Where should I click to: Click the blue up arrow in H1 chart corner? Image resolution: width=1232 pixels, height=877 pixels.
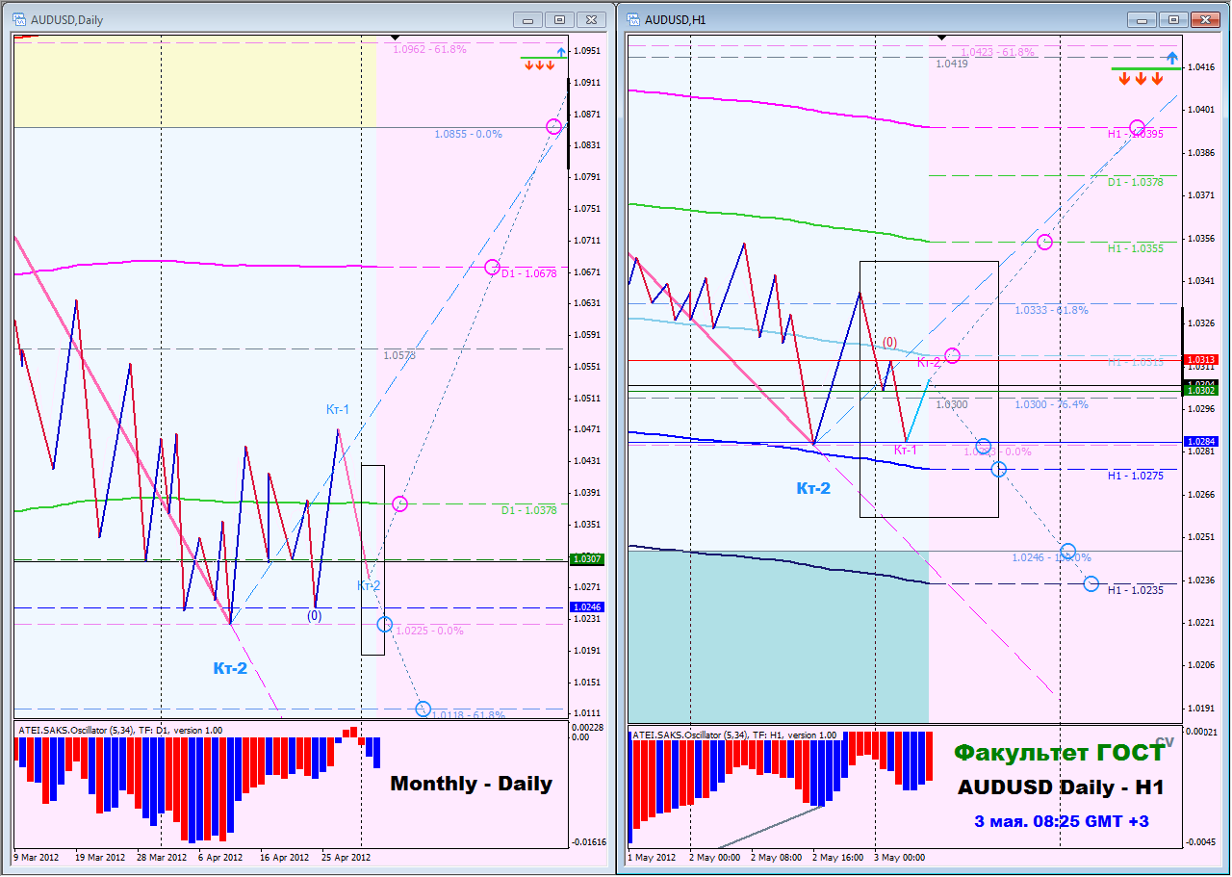[1171, 58]
